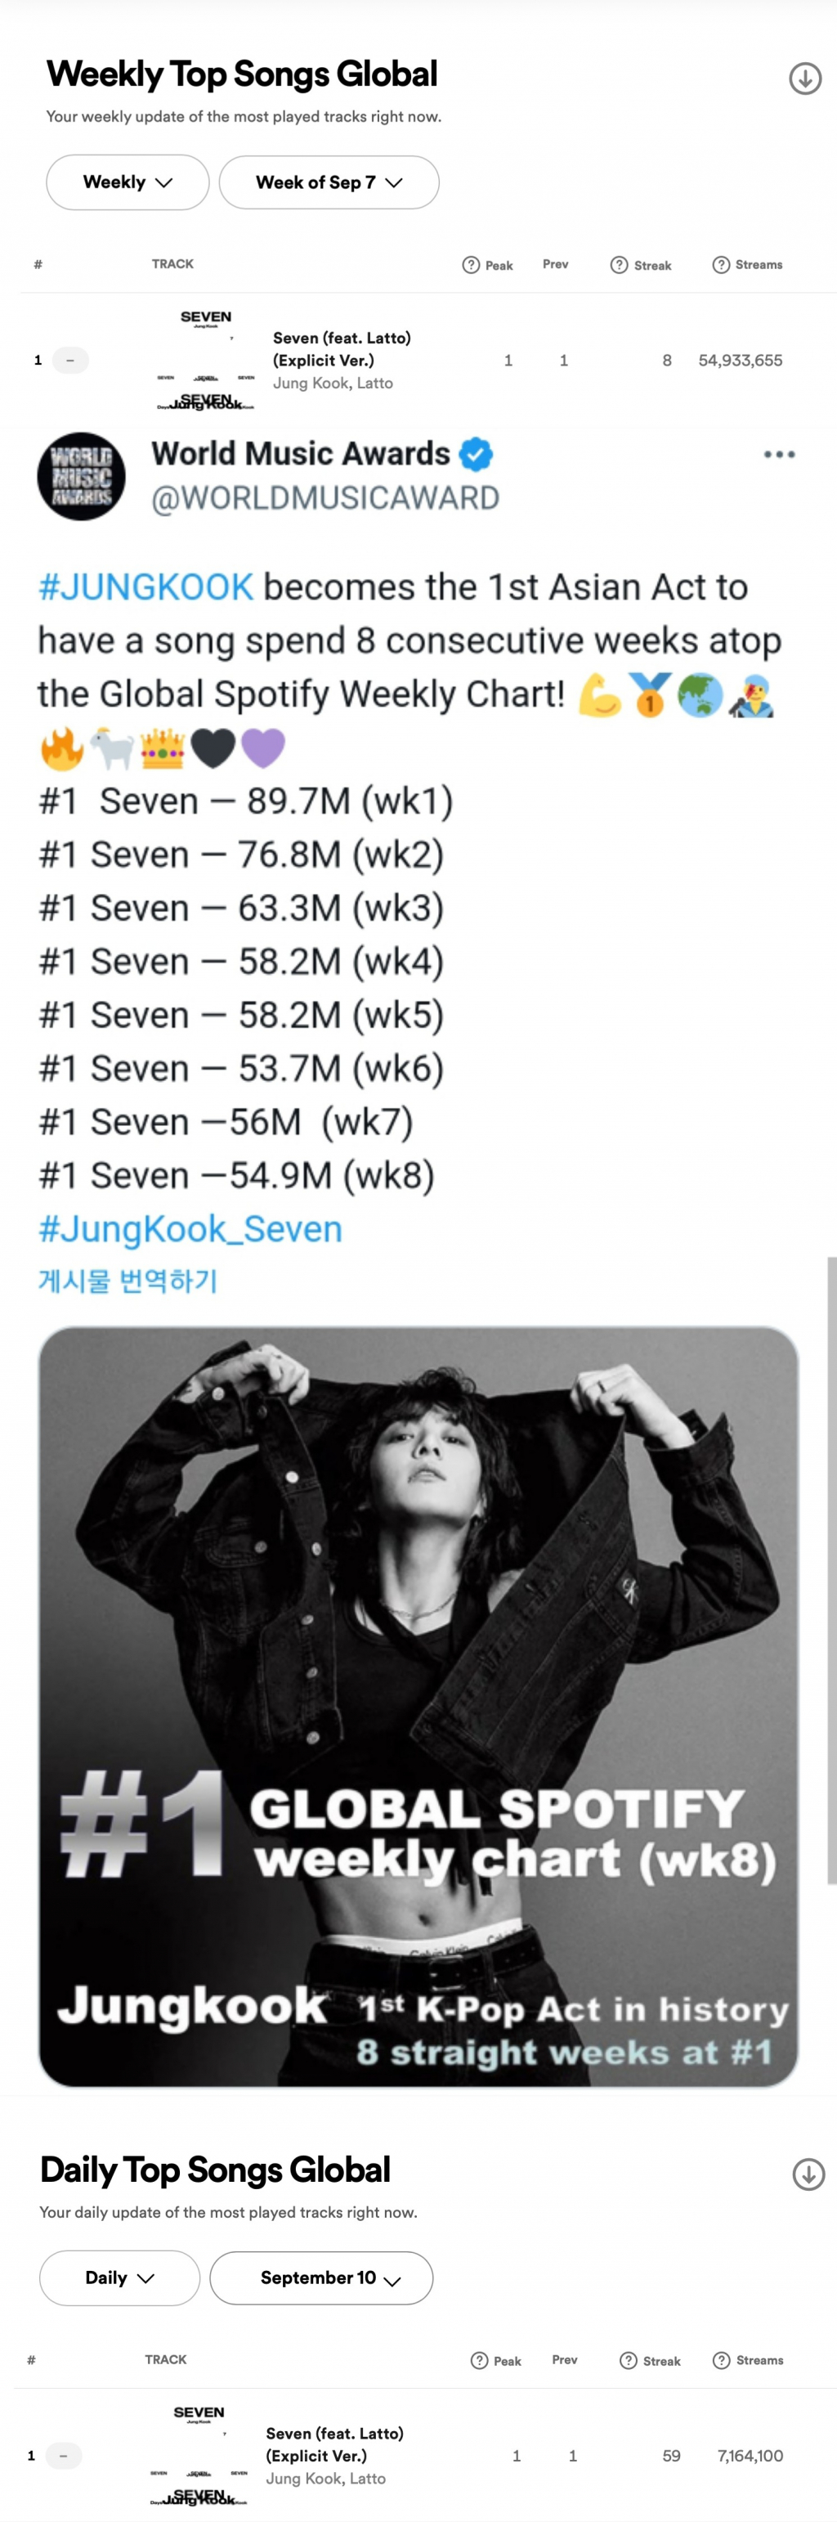Open the #JungKook_Seven hashtag link
837x2522 pixels.
point(190,1228)
